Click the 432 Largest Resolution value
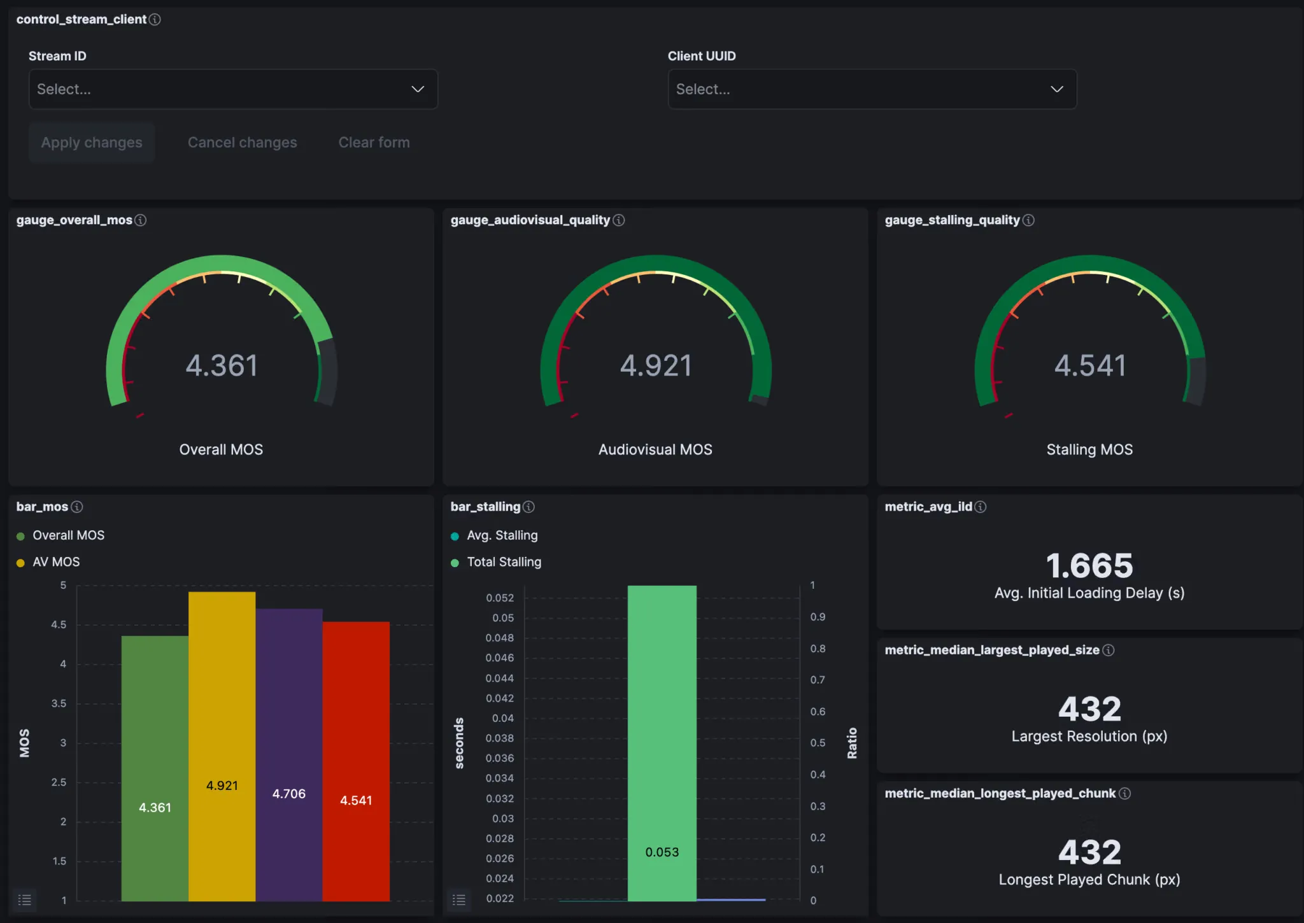This screenshot has width=1304, height=923. pyautogui.click(x=1089, y=708)
